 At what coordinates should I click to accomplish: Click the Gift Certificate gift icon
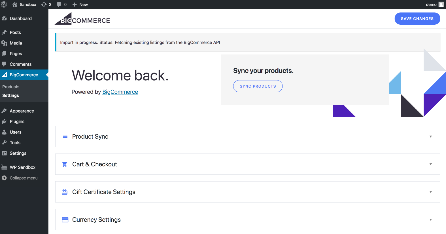[65, 192]
